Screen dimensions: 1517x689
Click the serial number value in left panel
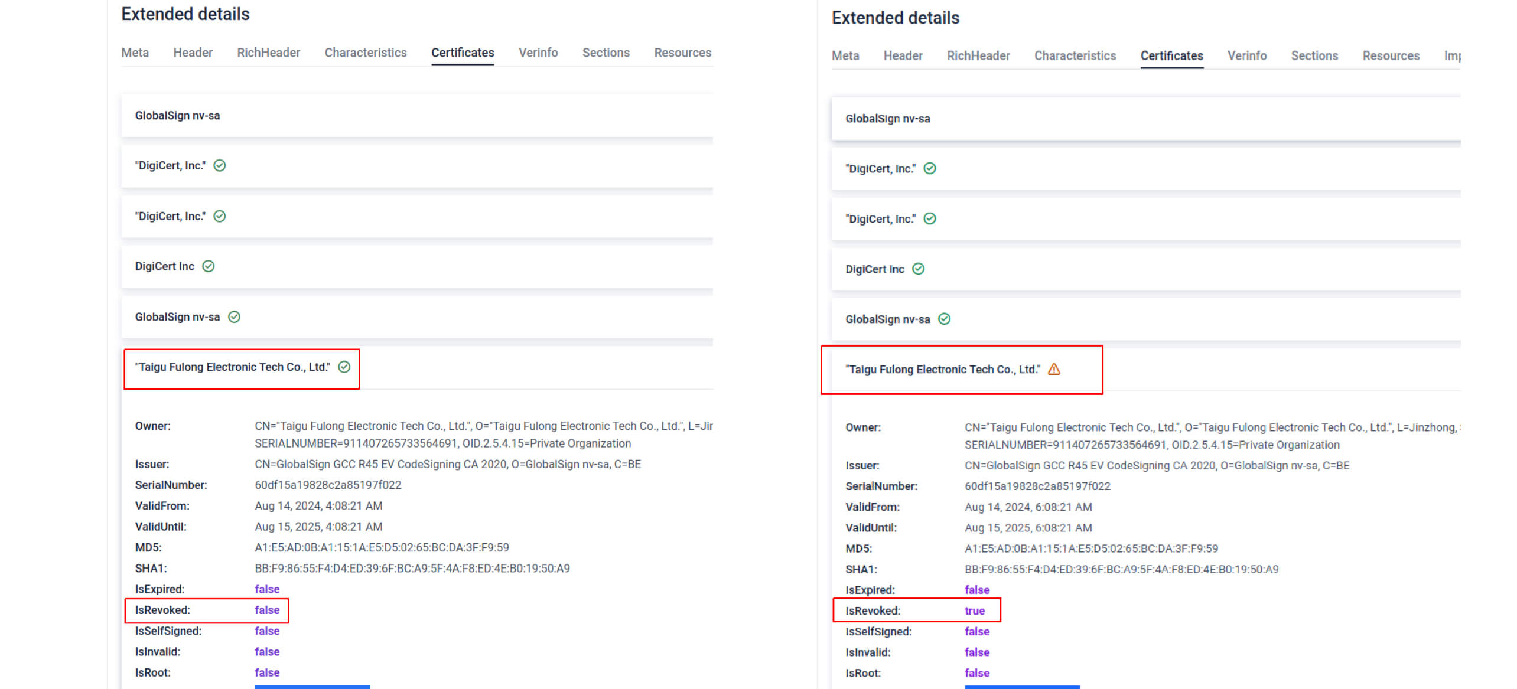[328, 485]
